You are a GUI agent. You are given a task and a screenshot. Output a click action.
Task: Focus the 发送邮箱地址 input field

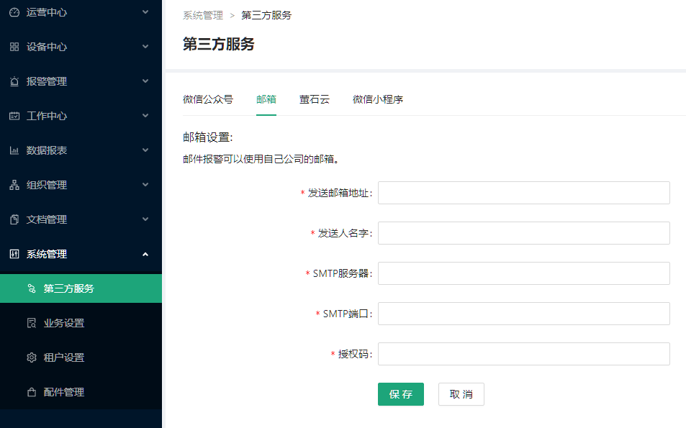click(x=523, y=193)
